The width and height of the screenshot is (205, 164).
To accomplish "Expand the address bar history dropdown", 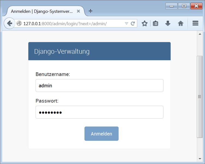I will pos(126,24).
